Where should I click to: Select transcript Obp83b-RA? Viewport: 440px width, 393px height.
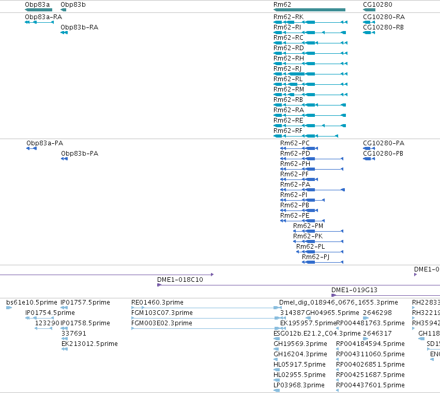[x=64, y=33]
